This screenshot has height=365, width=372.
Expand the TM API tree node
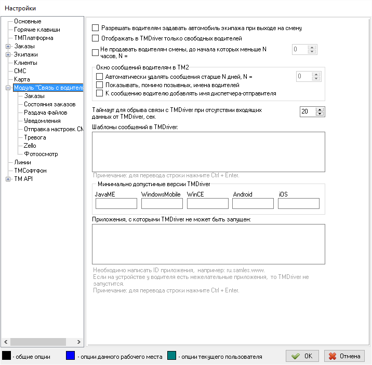(x=8, y=179)
